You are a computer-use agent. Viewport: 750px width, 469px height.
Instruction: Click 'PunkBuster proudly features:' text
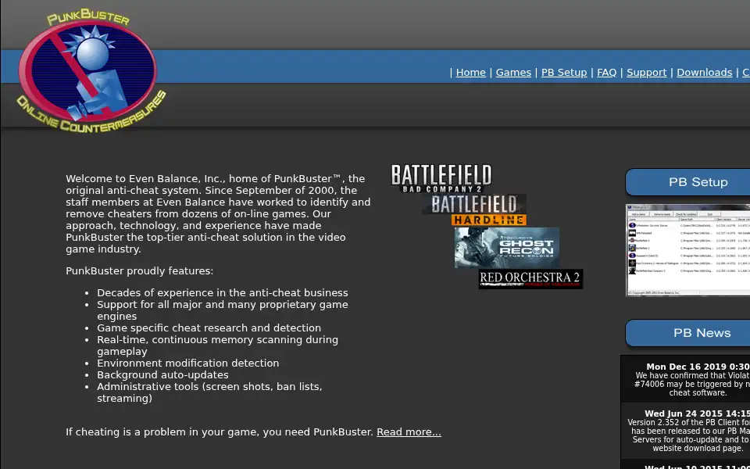140,271
